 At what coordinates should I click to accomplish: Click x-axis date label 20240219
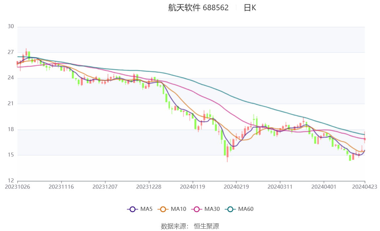tap(236, 187)
